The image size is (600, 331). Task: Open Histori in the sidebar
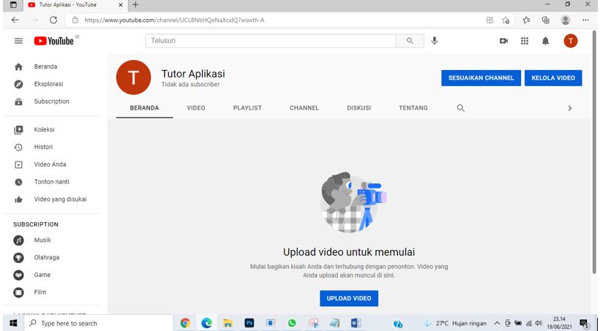[43, 147]
